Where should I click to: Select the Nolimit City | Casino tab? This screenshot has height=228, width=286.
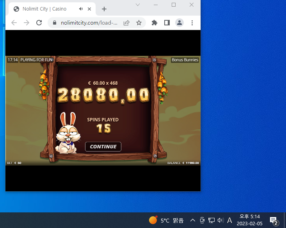[52, 9]
